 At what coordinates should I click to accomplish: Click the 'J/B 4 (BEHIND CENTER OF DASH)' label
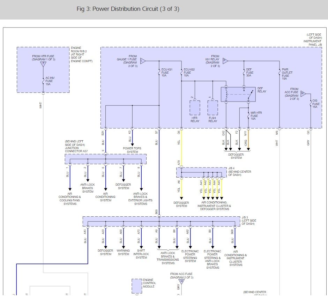click(x=240, y=171)
